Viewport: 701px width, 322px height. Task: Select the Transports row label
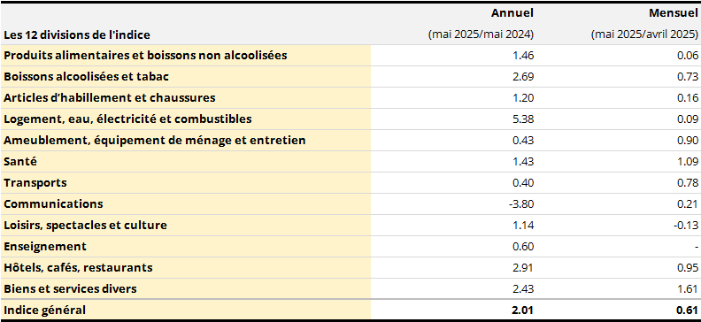tap(35, 182)
